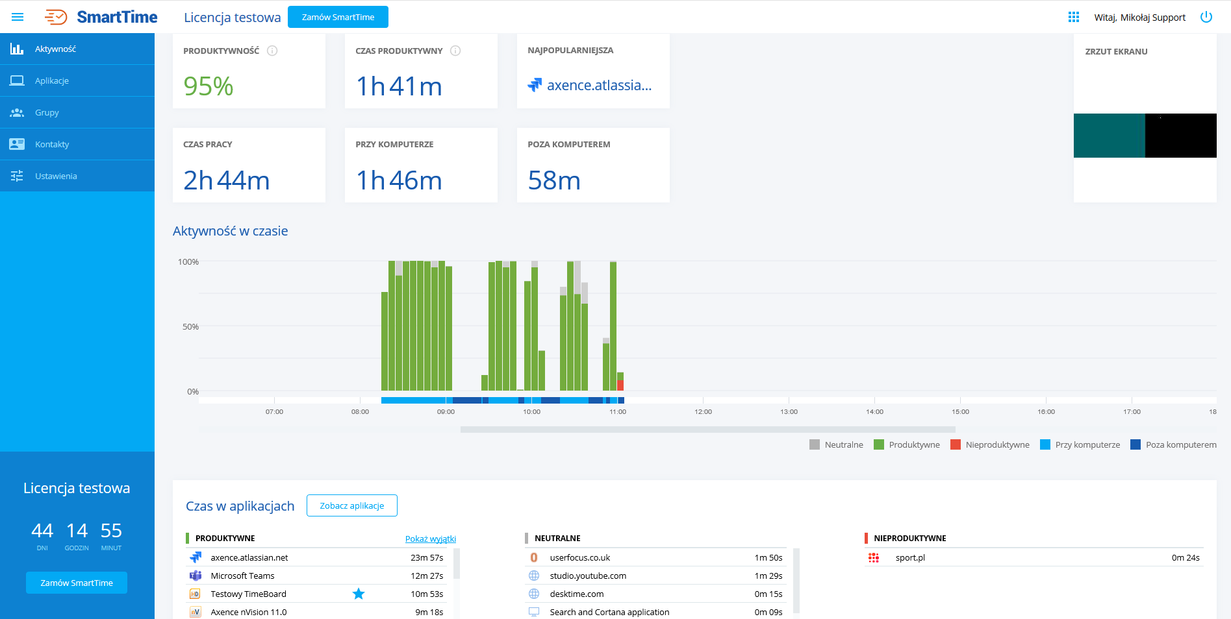Click the Czas produktywny info icon
The height and width of the screenshot is (619, 1231).
455,51
